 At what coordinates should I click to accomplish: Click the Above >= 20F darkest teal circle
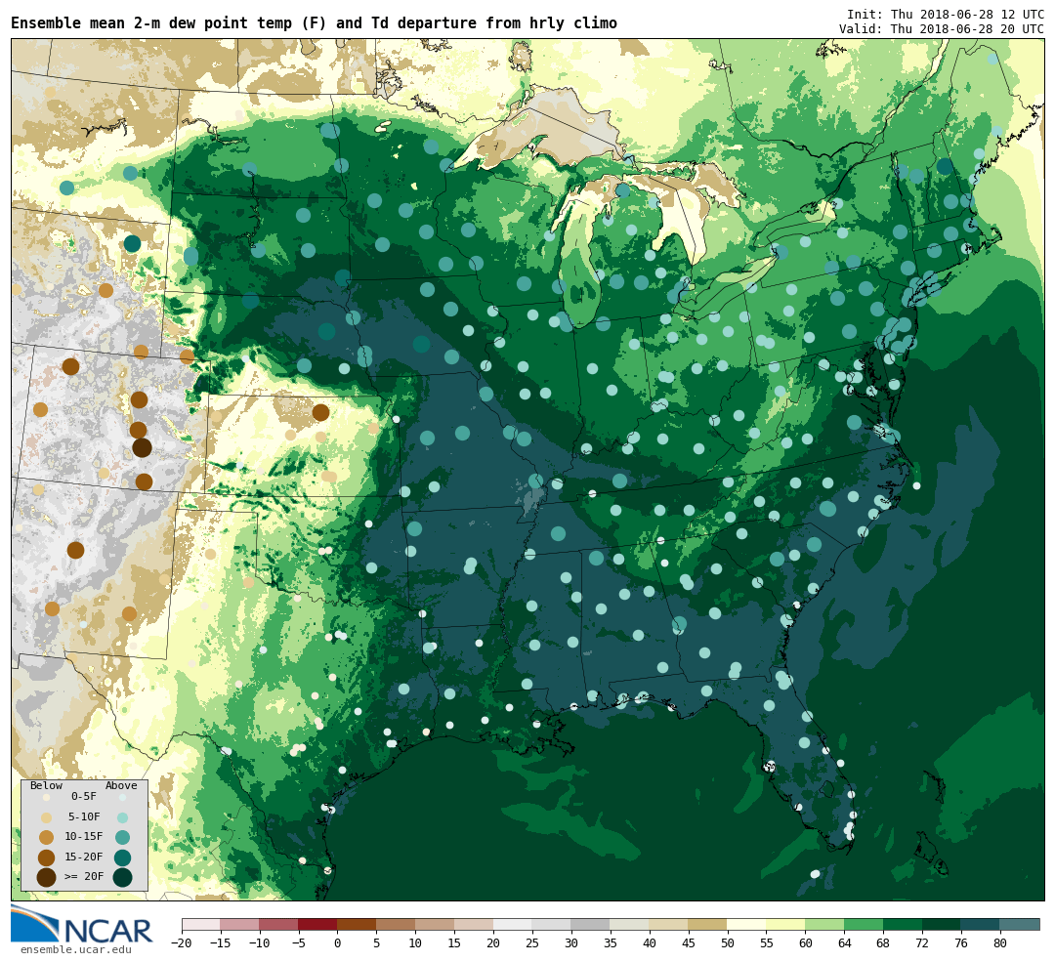(x=122, y=878)
